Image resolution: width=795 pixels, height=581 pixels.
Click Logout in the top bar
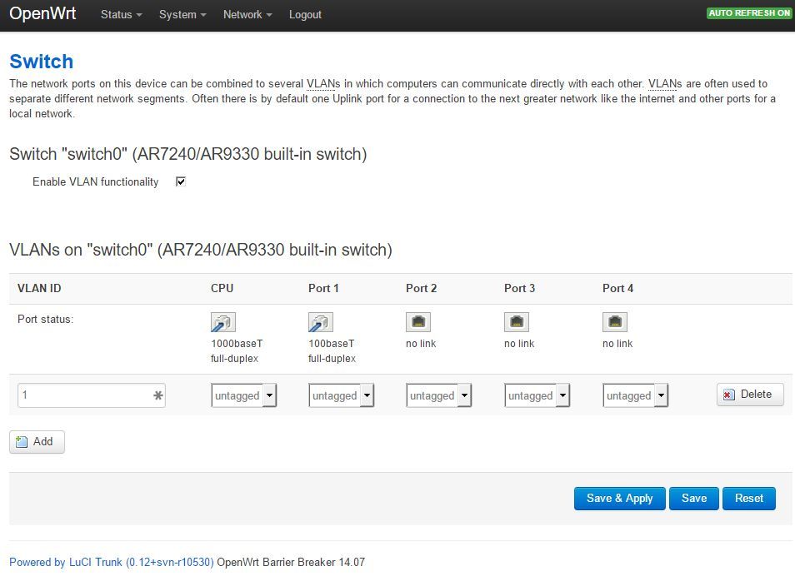305,15
